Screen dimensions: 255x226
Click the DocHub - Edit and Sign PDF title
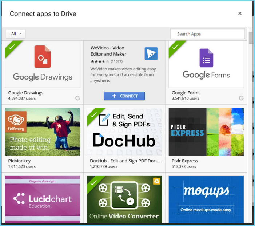coord(126,161)
